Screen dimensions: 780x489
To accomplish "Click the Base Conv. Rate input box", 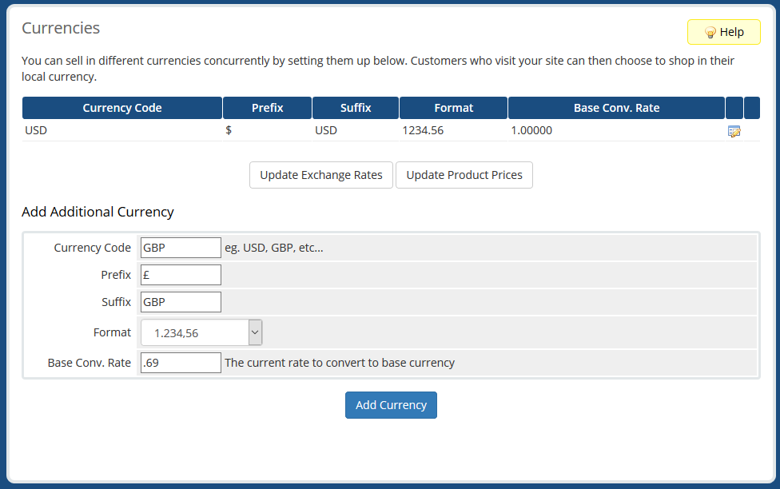I will [x=181, y=363].
